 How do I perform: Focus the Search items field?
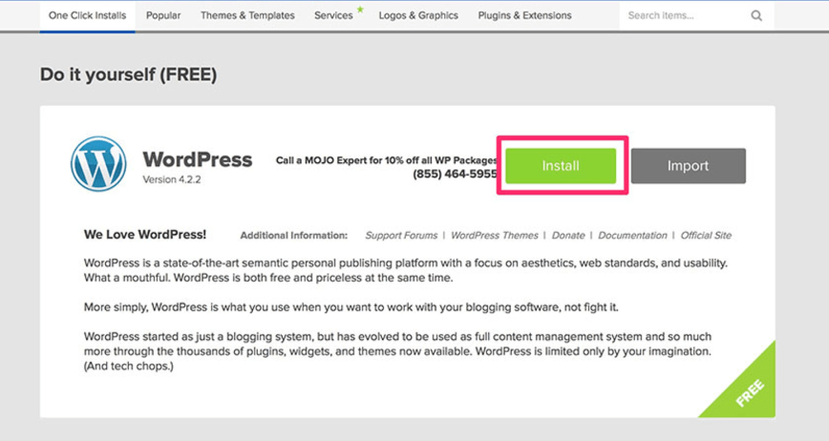click(x=697, y=16)
